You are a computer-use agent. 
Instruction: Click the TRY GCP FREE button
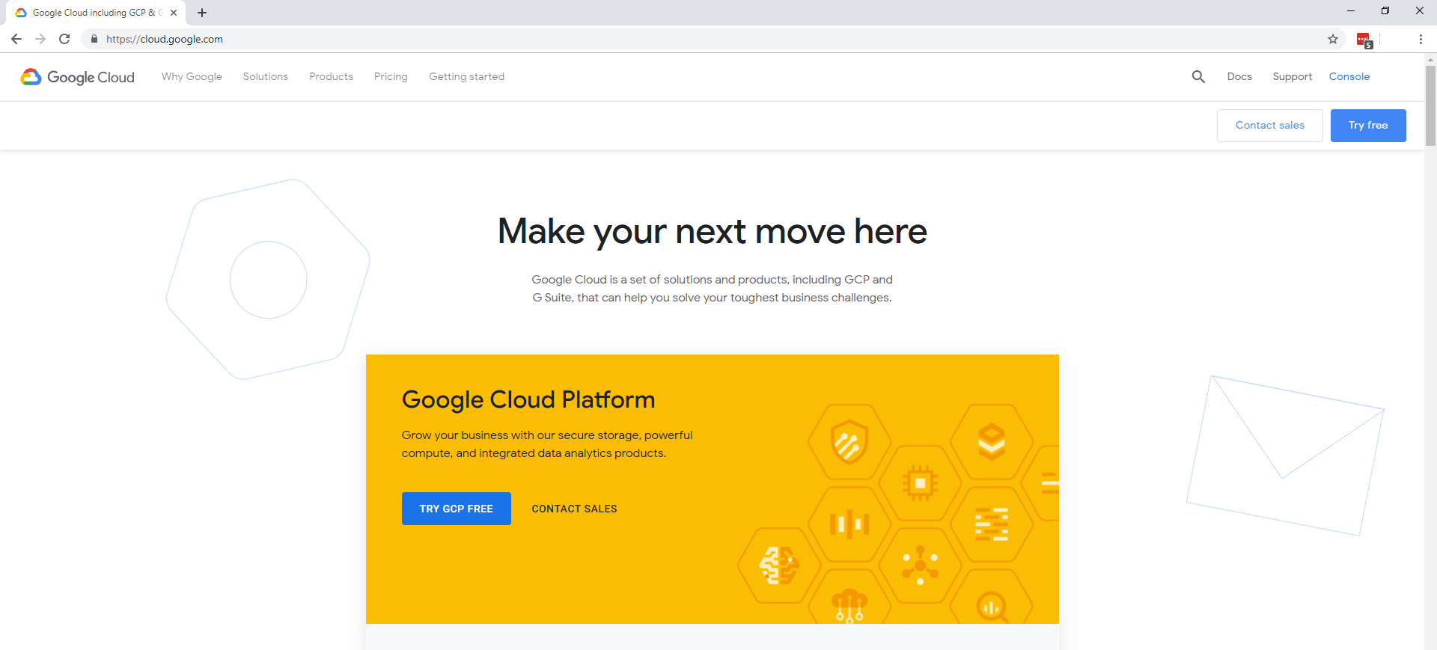(x=457, y=509)
